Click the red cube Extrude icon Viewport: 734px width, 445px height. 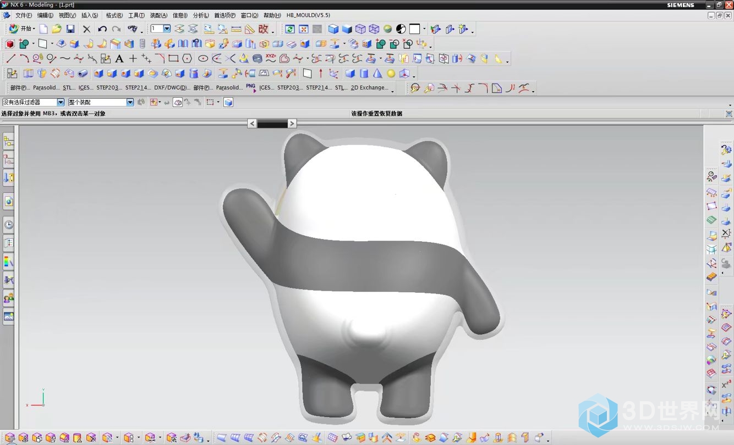10,44
